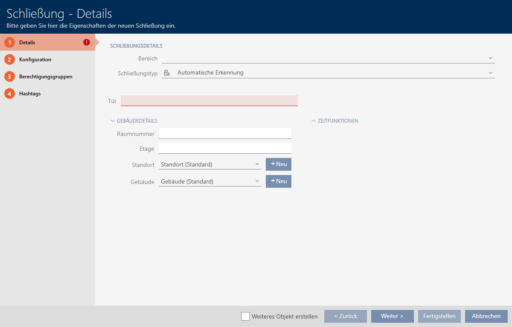Open the Bereich dropdown
Viewport: 512px width, 327px height.
pyautogui.click(x=328, y=58)
